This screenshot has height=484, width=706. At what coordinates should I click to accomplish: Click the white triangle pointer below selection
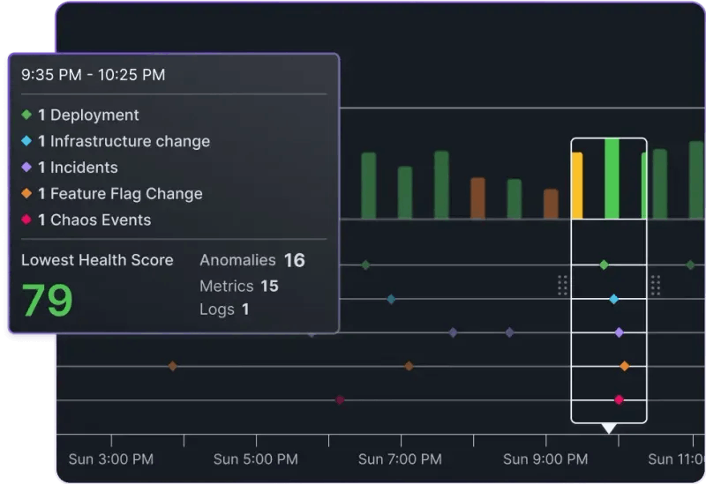pyautogui.click(x=608, y=428)
